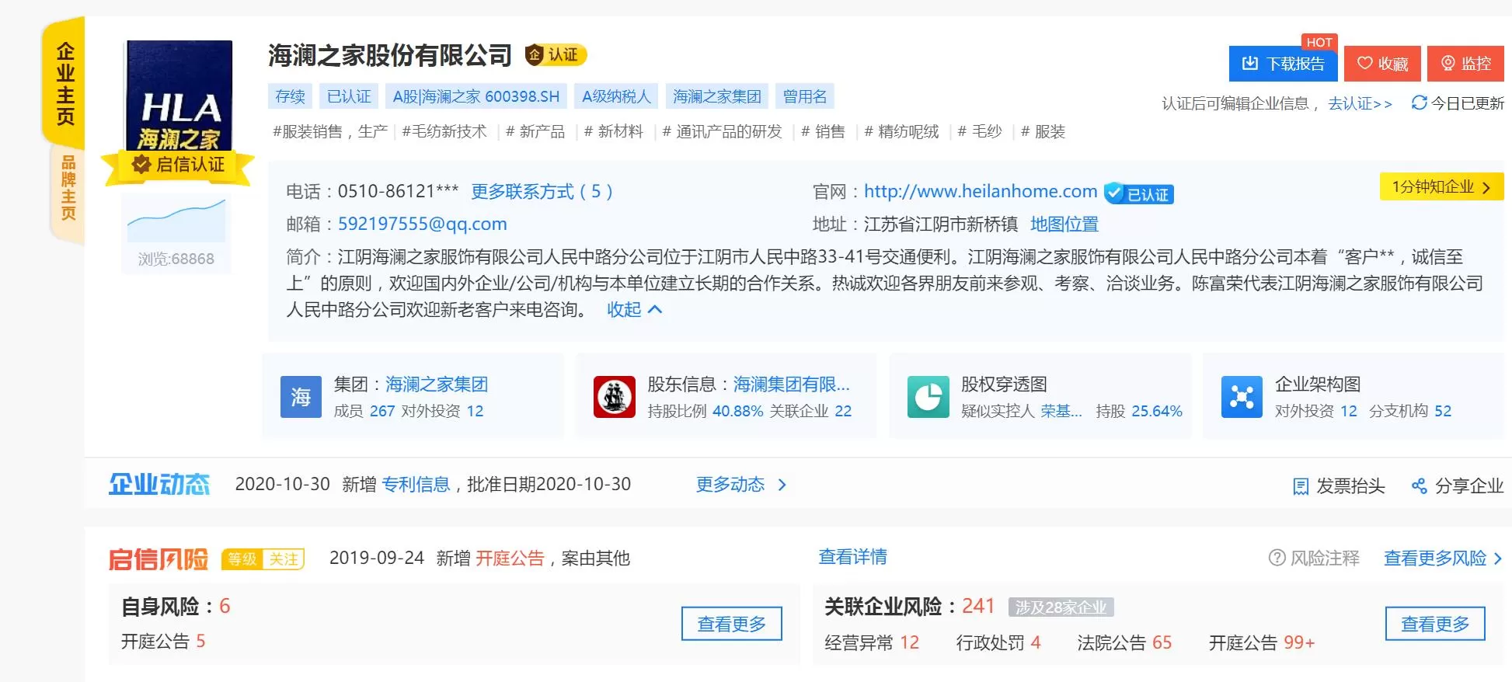The height and width of the screenshot is (682, 1512).
Task: Open the equity penetration pie chart icon
Action: (928, 397)
